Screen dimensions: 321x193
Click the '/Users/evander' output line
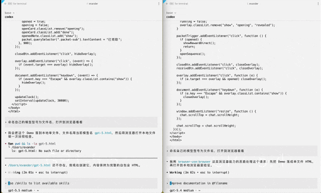[24, 147]
